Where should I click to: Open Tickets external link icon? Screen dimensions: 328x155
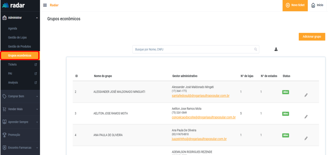pyautogui.click(x=36, y=65)
